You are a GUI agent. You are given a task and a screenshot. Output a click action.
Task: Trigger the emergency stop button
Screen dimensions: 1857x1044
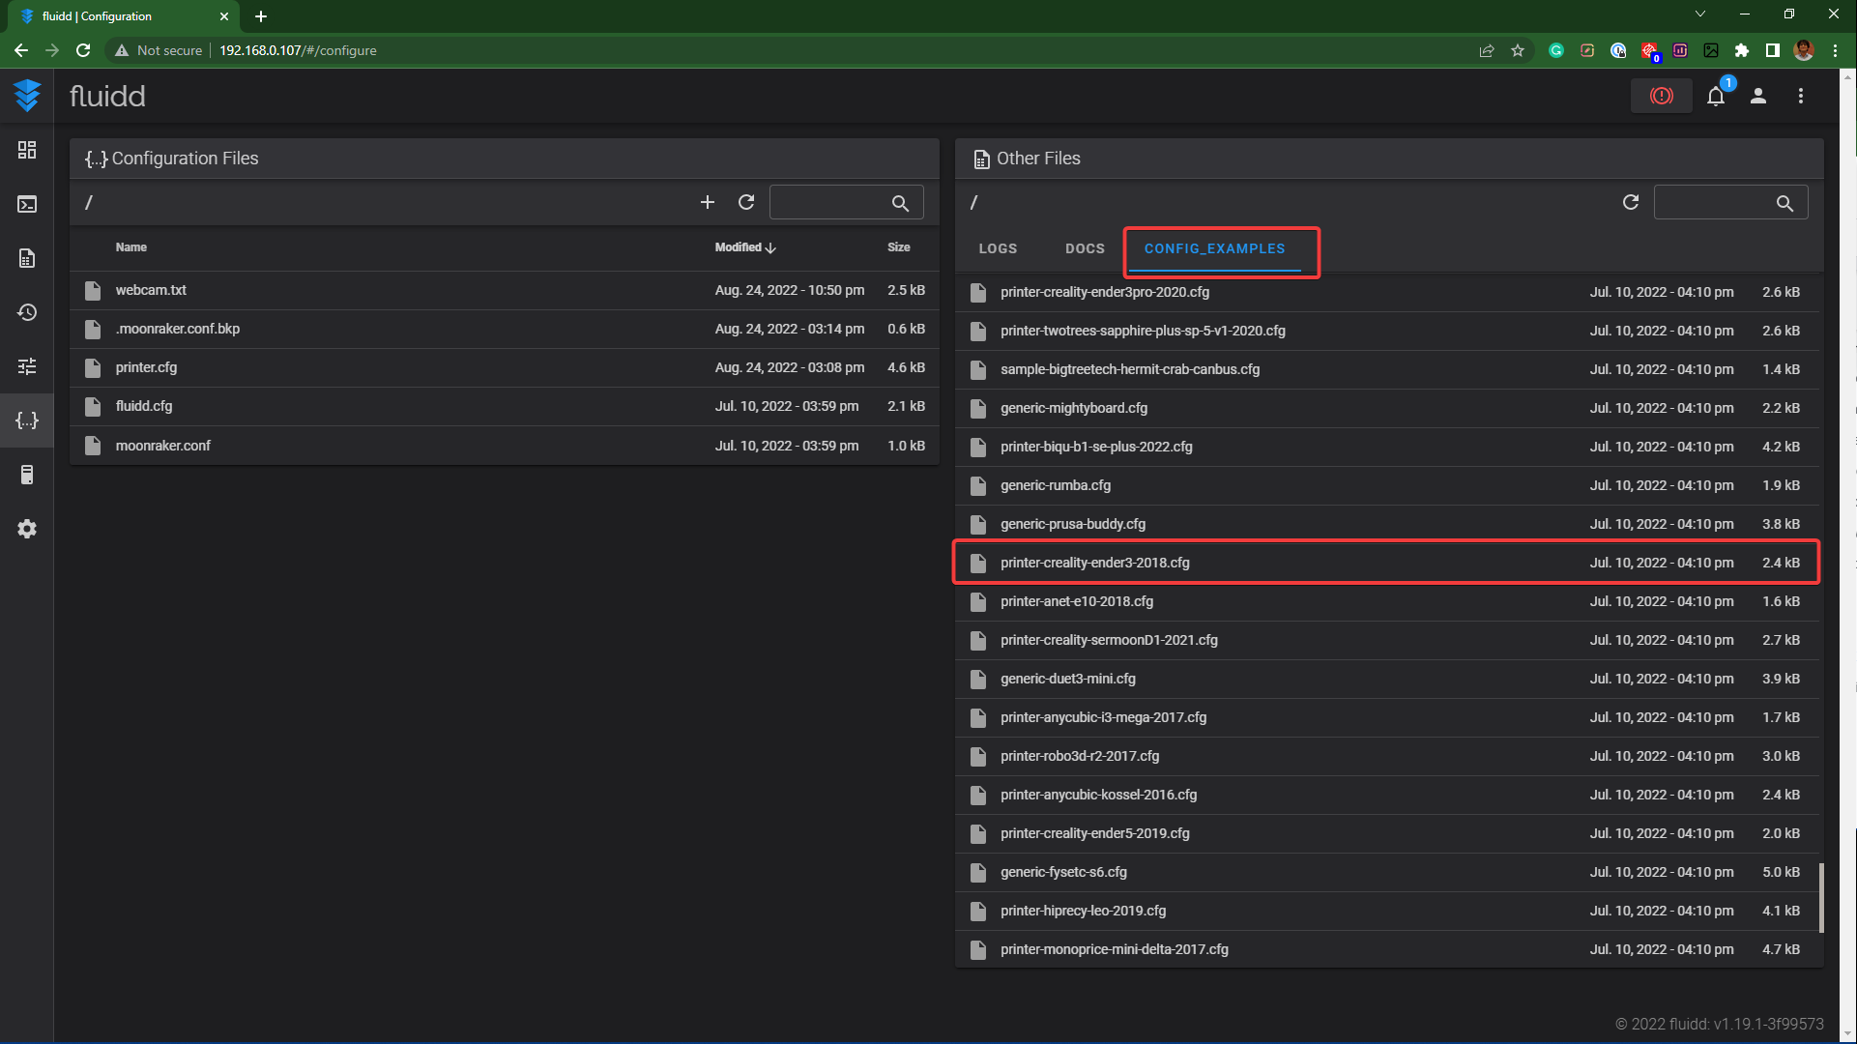(1661, 96)
